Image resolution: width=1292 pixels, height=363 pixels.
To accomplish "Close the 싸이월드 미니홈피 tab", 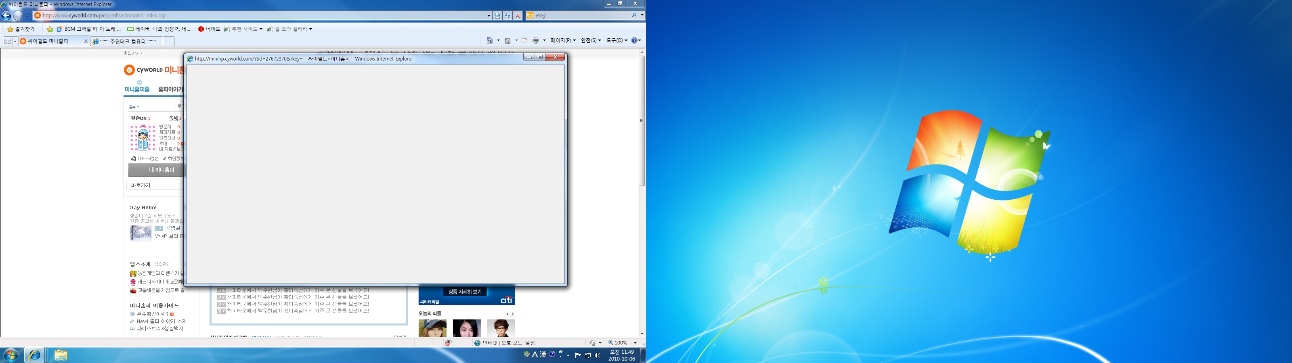I will pyautogui.click(x=86, y=41).
